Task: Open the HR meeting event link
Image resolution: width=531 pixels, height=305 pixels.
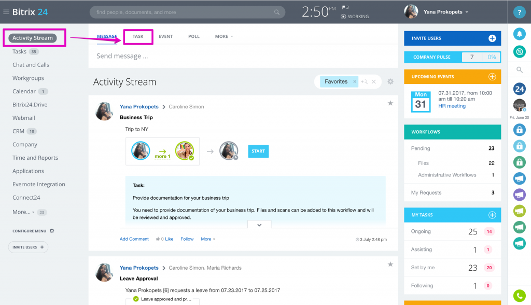Action: [452, 106]
